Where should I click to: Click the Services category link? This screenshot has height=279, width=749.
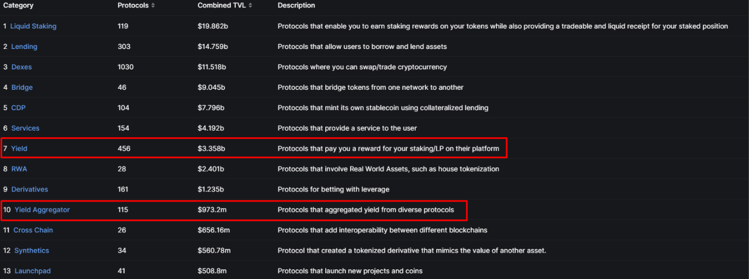click(x=25, y=128)
